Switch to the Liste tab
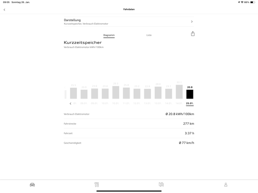The width and height of the screenshot is (258, 193). click(149, 35)
